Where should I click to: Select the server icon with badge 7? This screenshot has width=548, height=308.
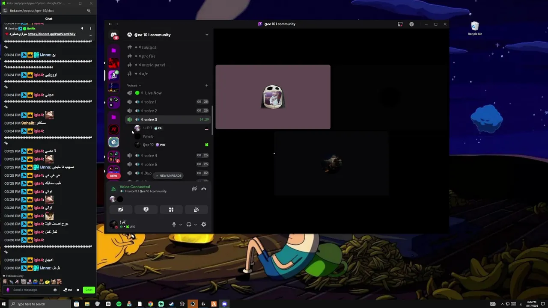114,157
